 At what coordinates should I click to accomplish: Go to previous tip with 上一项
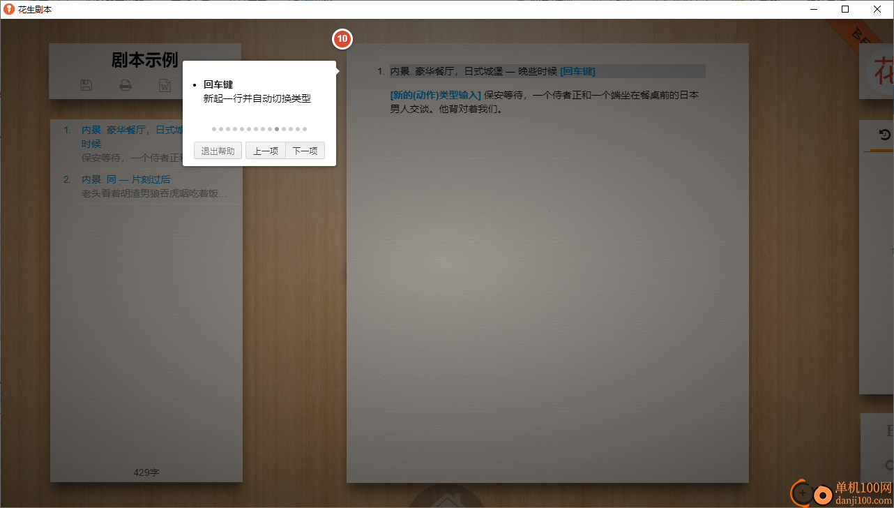266,151
